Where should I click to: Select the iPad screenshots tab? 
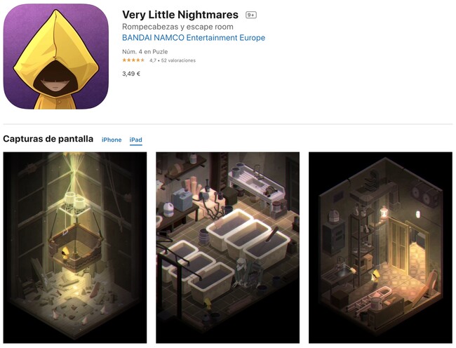point(136,140)
